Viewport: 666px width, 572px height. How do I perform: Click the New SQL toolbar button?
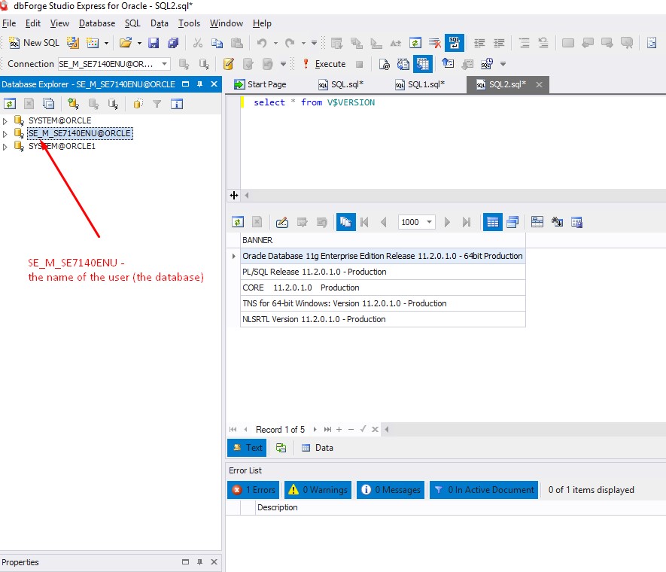pos(34,42)
